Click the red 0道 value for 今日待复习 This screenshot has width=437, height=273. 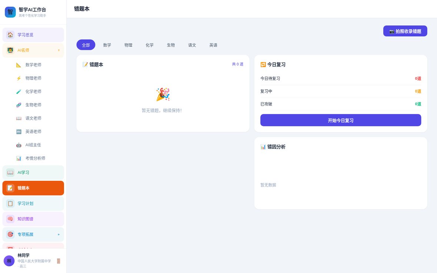coord(418,79)
